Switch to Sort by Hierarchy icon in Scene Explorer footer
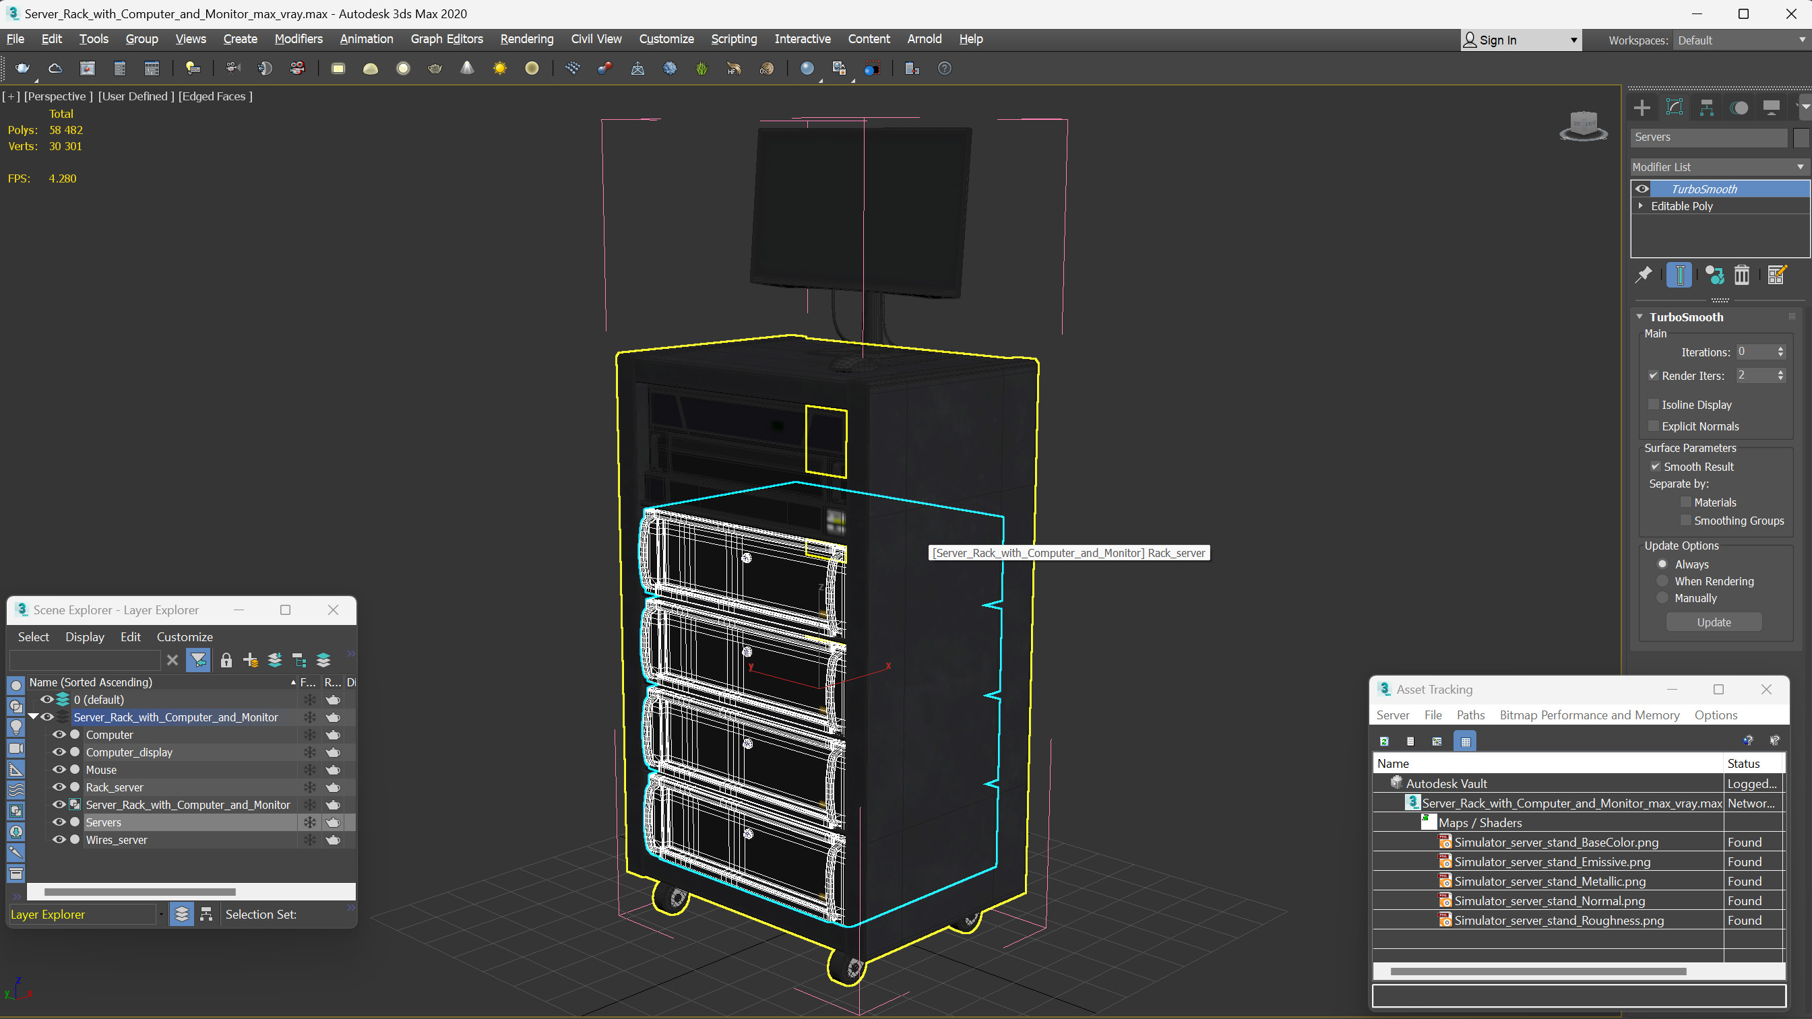The width and height of the screenshot is (1812, 1019). click(206, 914)
